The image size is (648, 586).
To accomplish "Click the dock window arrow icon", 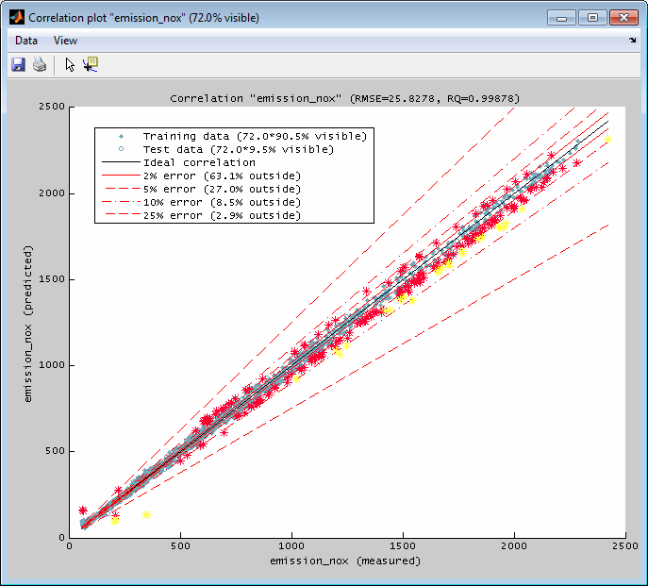I will 633,41.
